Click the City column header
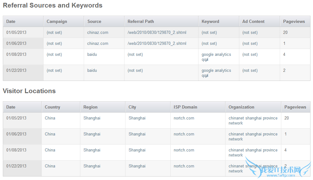The height and width of the screenshot is (180, 313). click(x=132, y=107)
